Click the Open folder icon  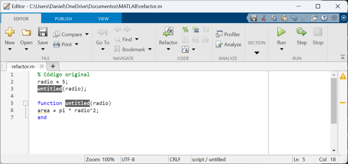pyautogui.click(x=26, y=32)
